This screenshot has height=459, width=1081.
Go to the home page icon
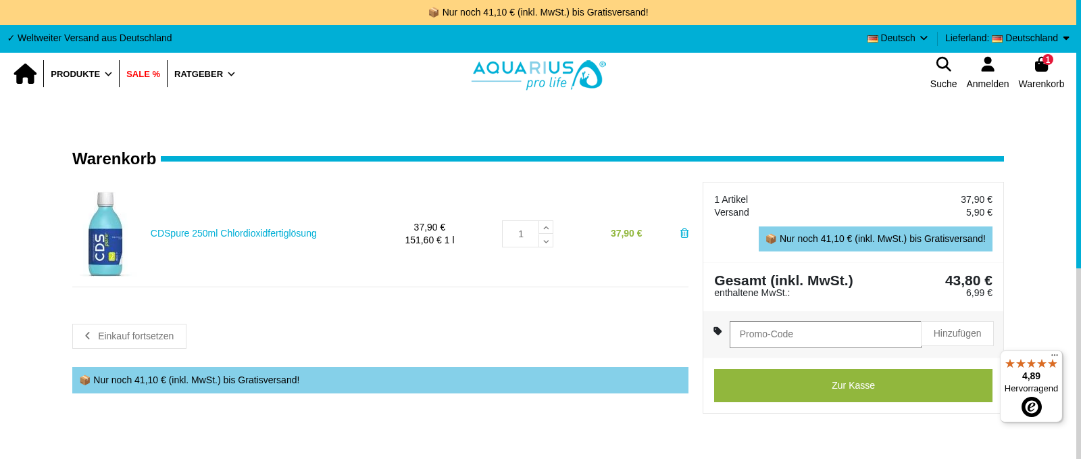[x=25, y=74]
